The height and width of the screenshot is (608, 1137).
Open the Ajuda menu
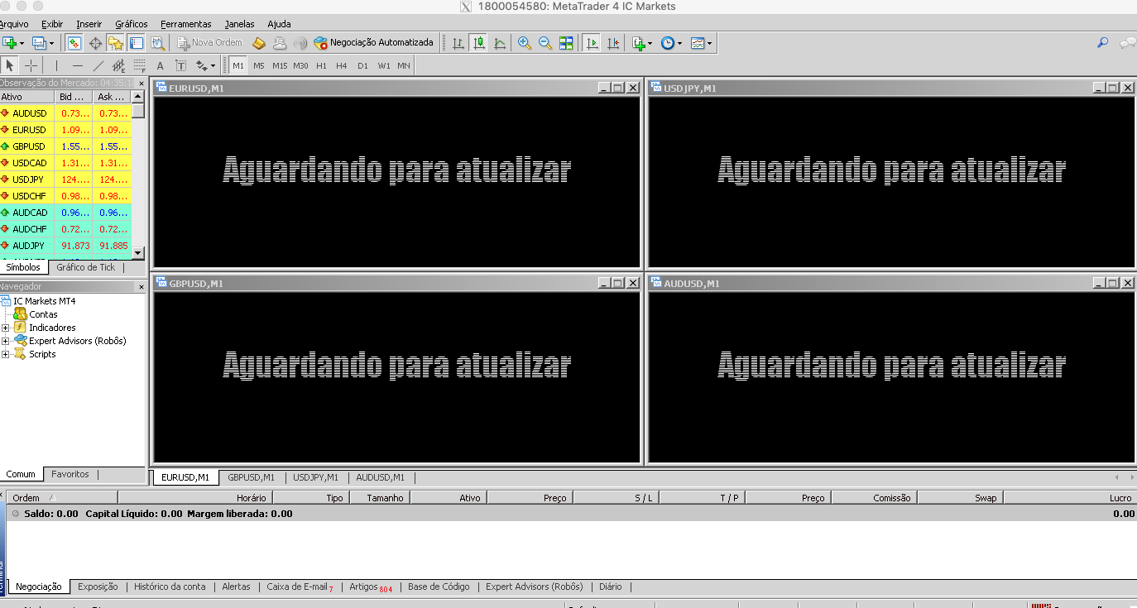pos(279,24)
